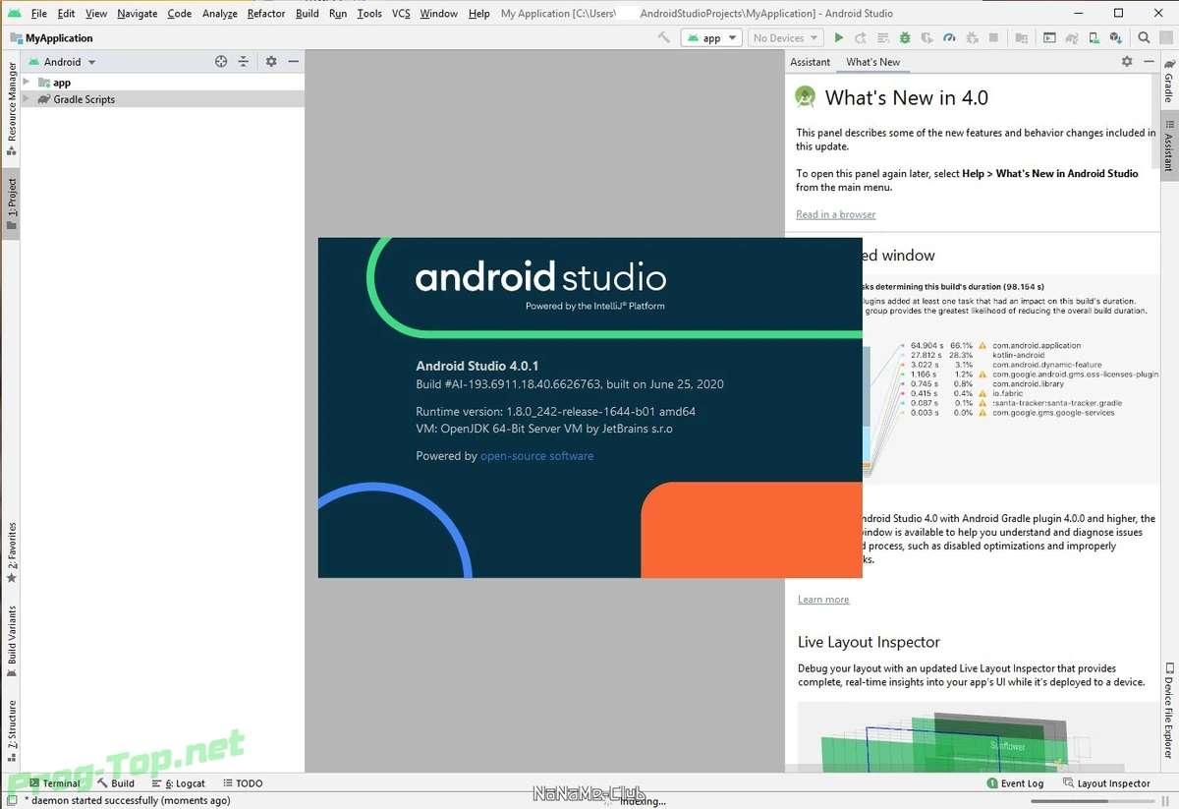This screenshot has height=809, width=1179.
Task: Click the Stop square icon
Action: [993, 38]
